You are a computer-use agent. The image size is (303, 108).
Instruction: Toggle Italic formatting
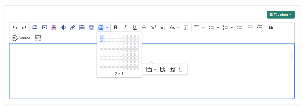[x=125, y=27]
